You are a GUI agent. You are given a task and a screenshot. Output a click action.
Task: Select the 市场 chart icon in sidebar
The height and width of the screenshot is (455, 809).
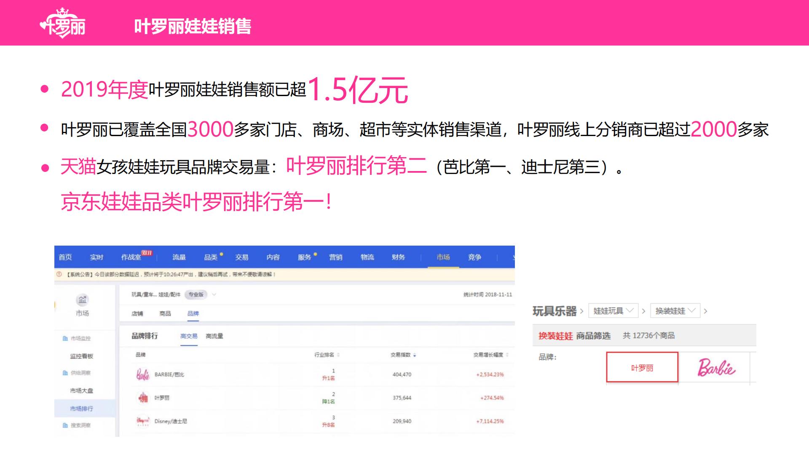tap(82, 300)
